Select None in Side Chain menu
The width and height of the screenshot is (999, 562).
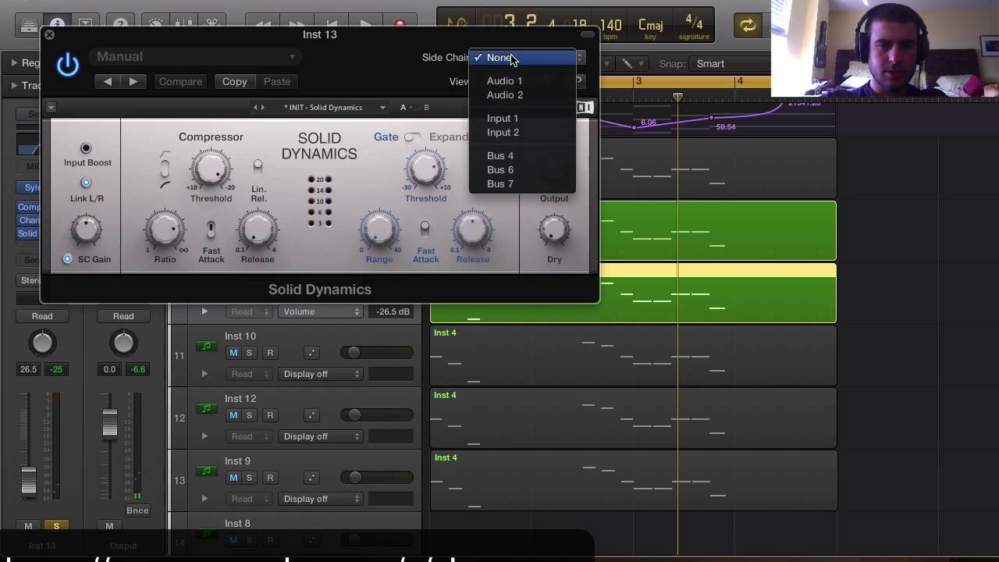point(522,58)
